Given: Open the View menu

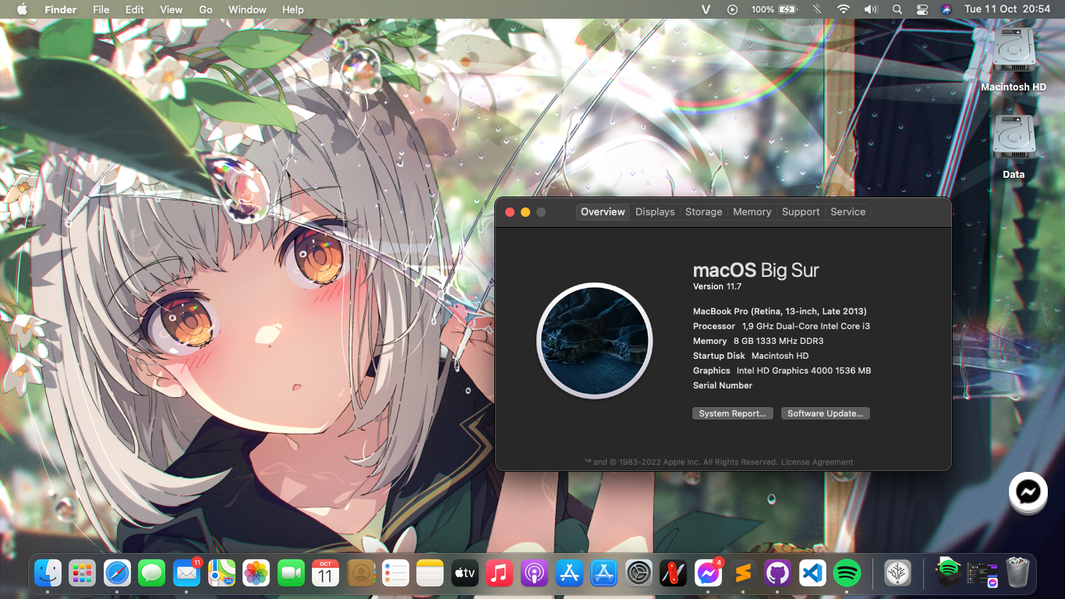Looking at the screenshot, I should coord(171,9).
